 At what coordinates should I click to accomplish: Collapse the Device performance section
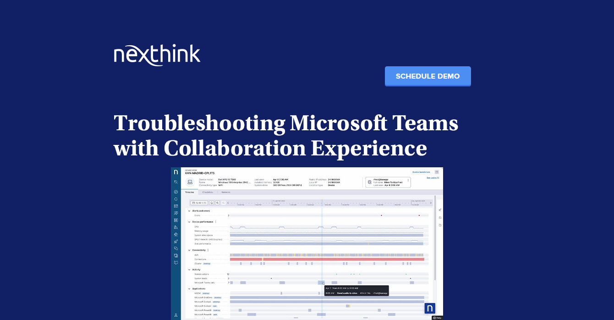[189, 222]
